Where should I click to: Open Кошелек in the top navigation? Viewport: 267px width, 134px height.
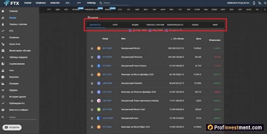point(55,3)
